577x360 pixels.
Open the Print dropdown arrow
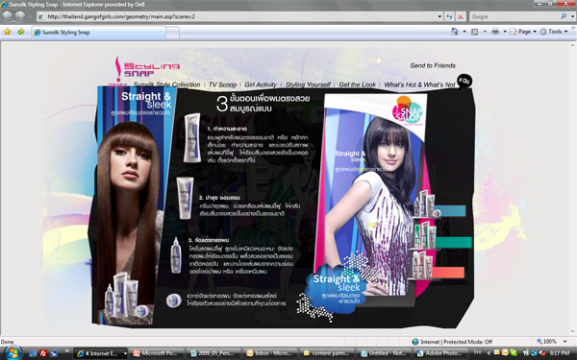[x=505, y=32]
